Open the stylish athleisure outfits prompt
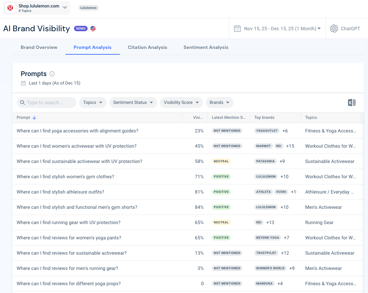Viewport: 368px width, 293px height. point(60,192)
